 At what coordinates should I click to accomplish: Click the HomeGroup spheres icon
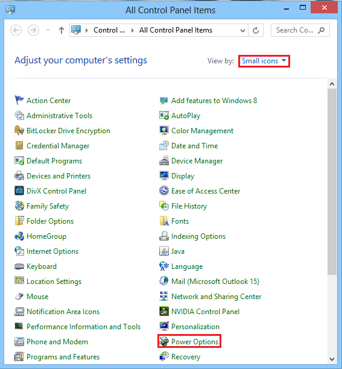pyautogui.click(x=19, y=236)
